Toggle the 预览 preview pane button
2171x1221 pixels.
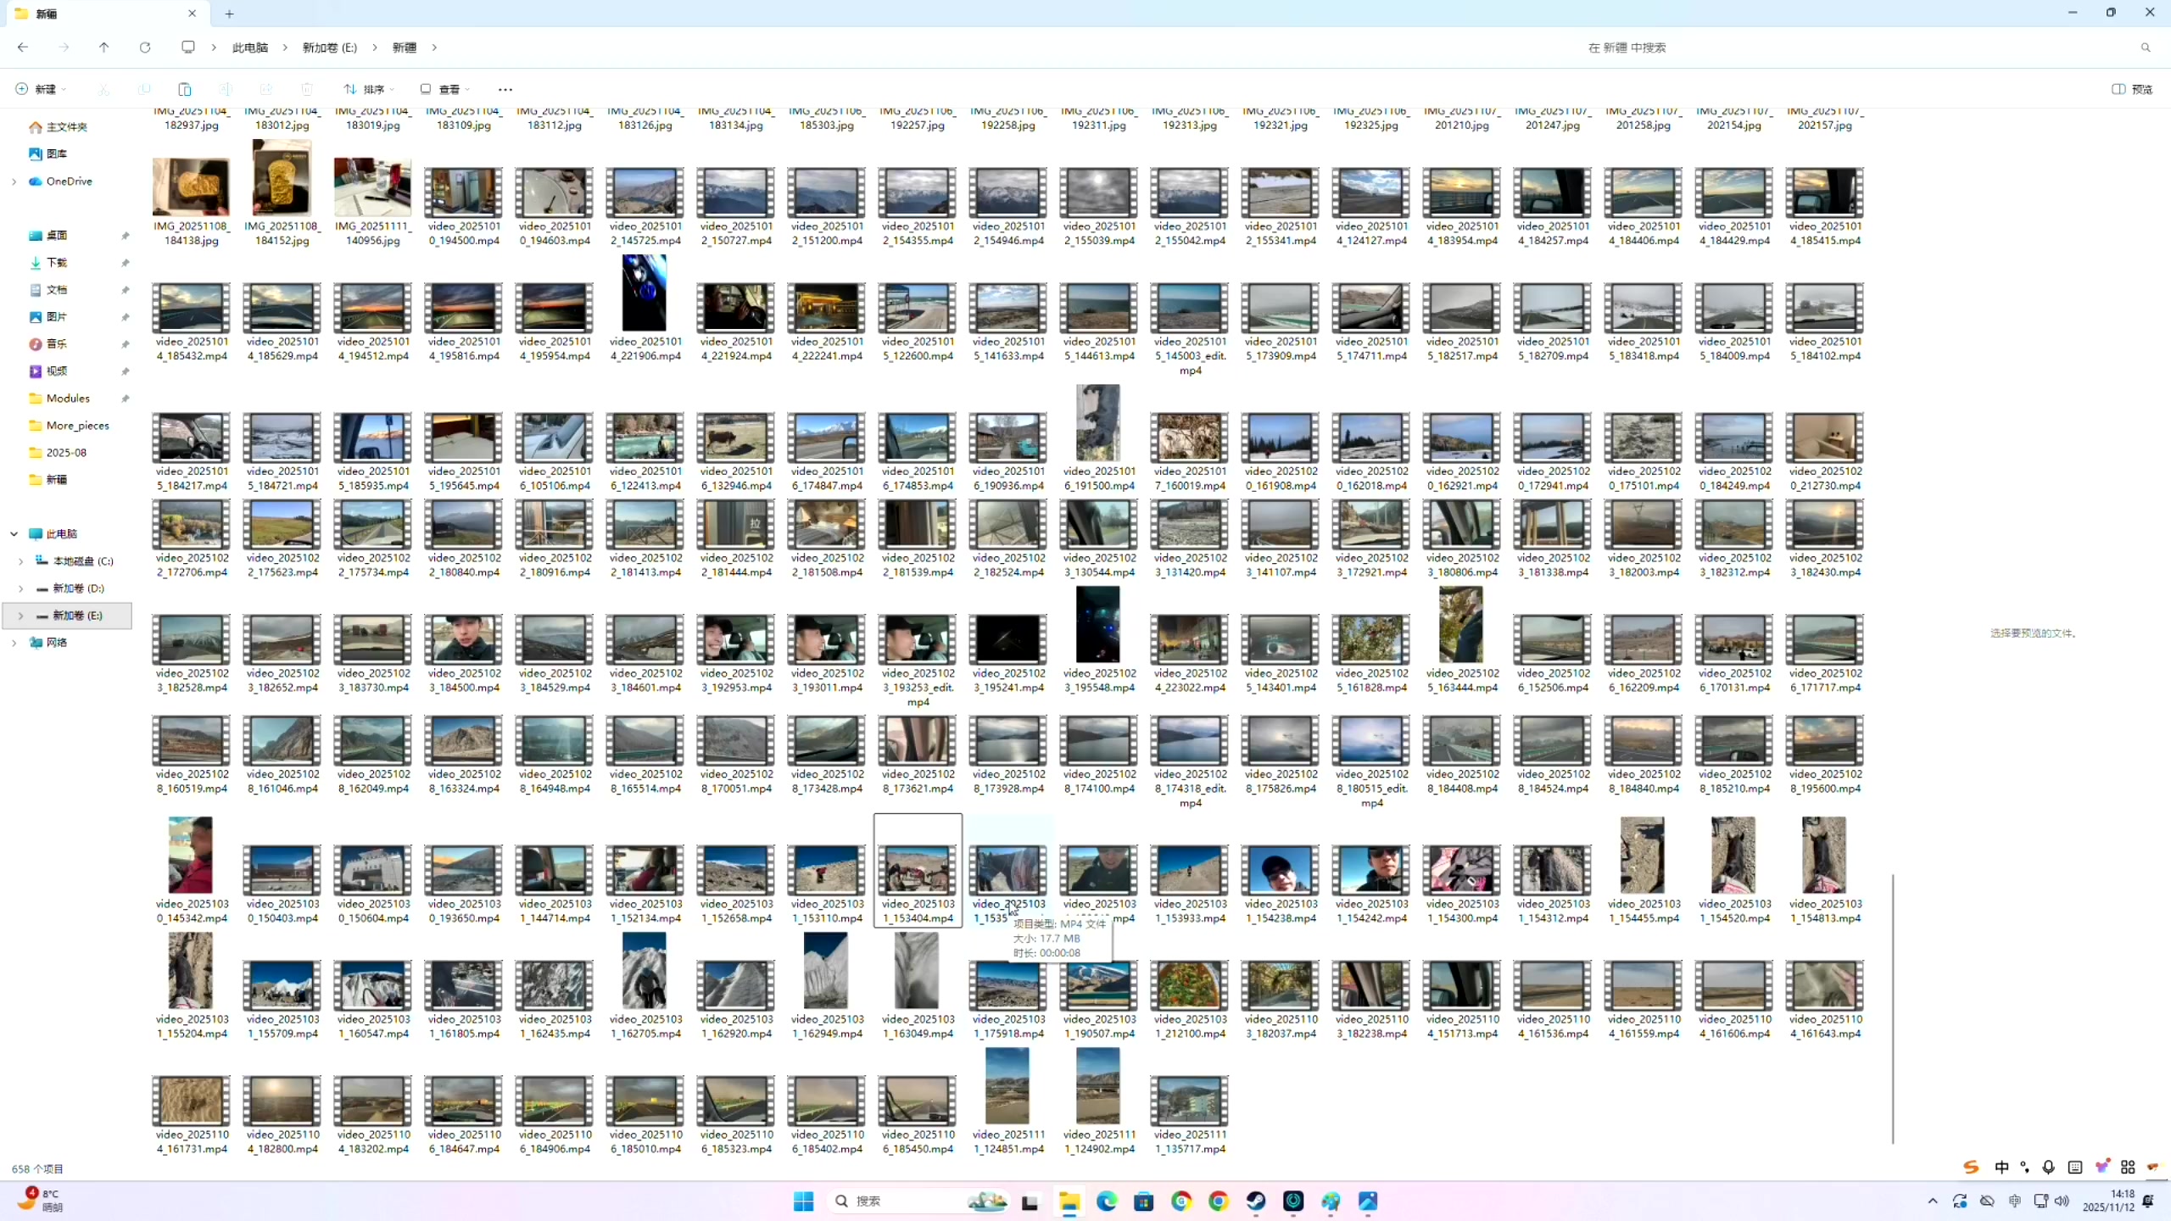tap(2132, 89)
